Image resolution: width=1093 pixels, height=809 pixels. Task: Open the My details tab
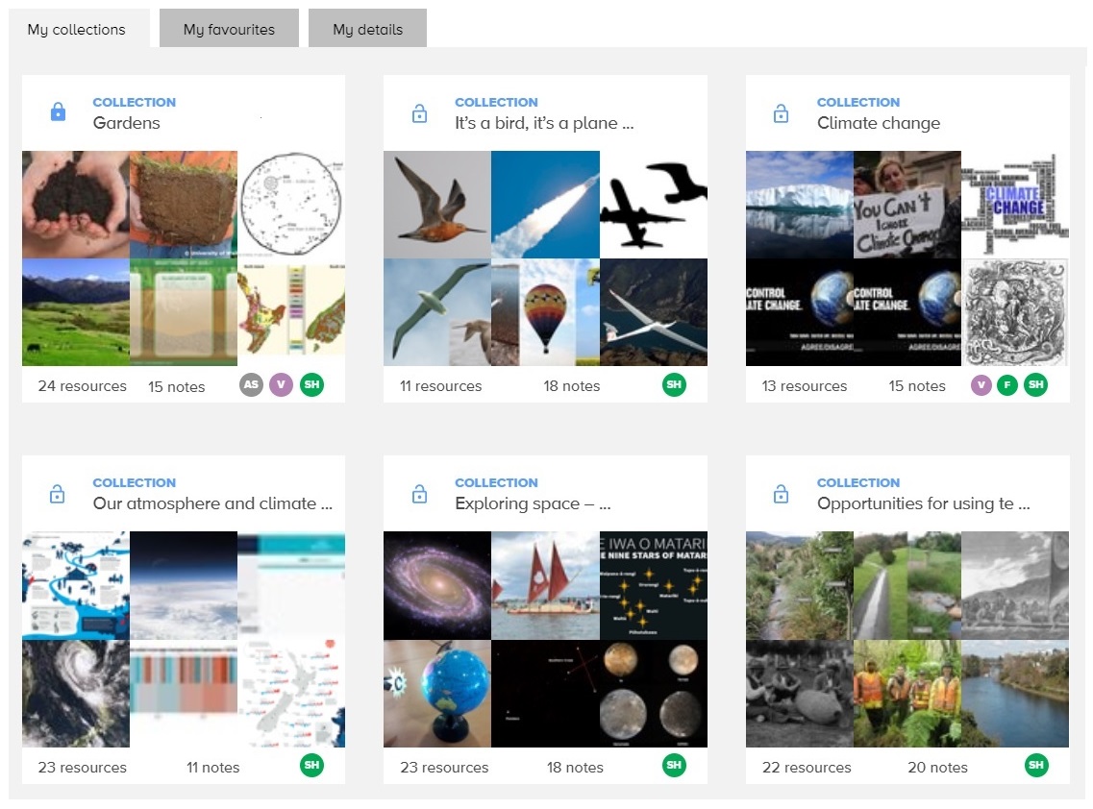pos(366,29)
